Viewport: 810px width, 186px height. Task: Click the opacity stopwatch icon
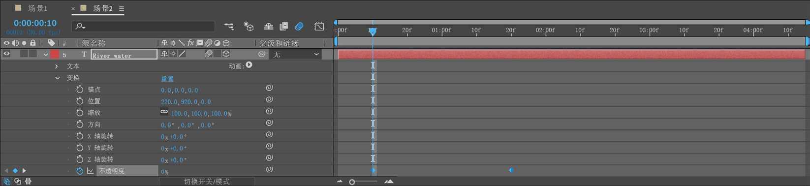[80, 171]
